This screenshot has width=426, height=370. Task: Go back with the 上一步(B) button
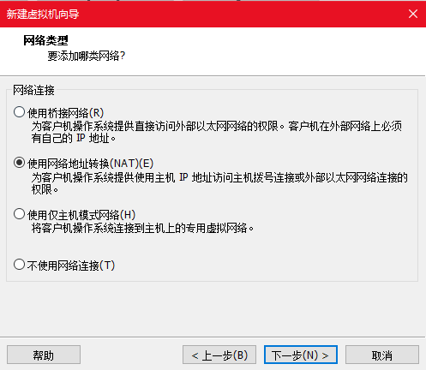pos(219,355)
